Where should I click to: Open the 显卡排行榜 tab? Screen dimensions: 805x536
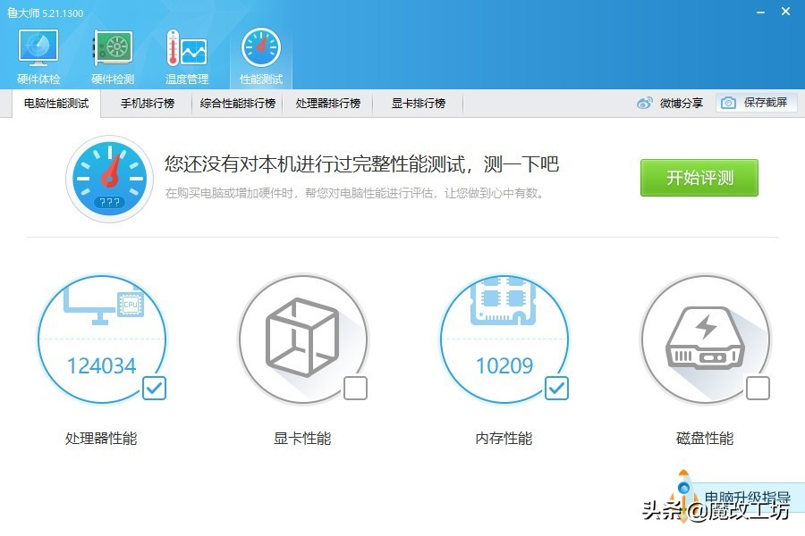click(418, 104)
